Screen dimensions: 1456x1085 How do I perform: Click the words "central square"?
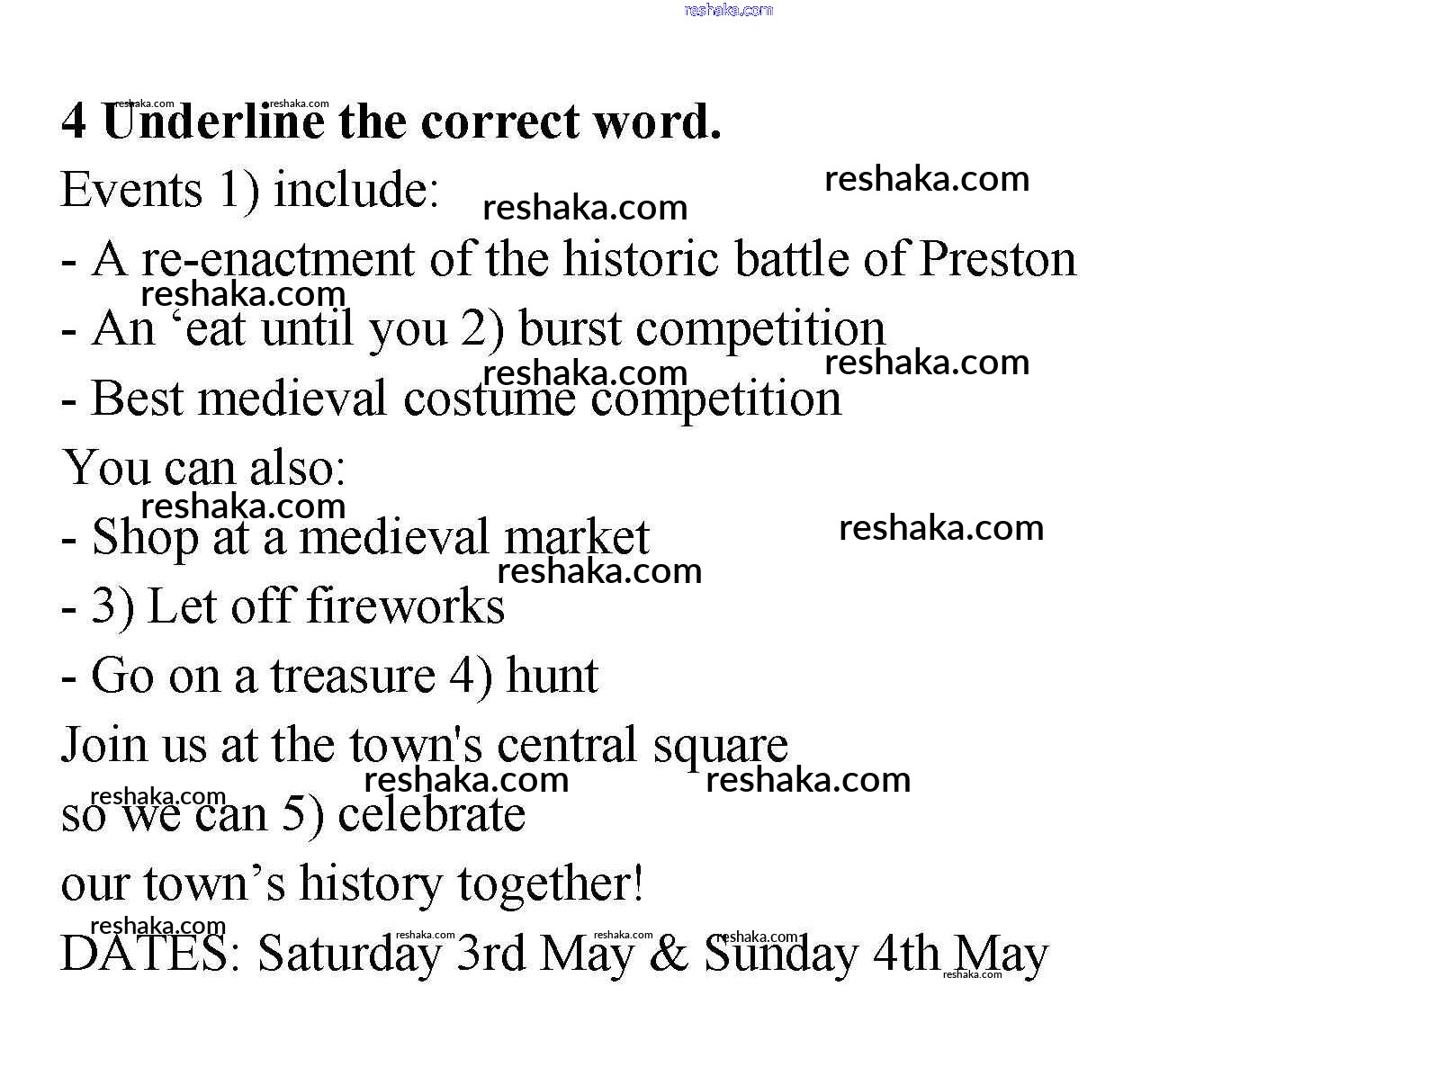coord(642,745)
